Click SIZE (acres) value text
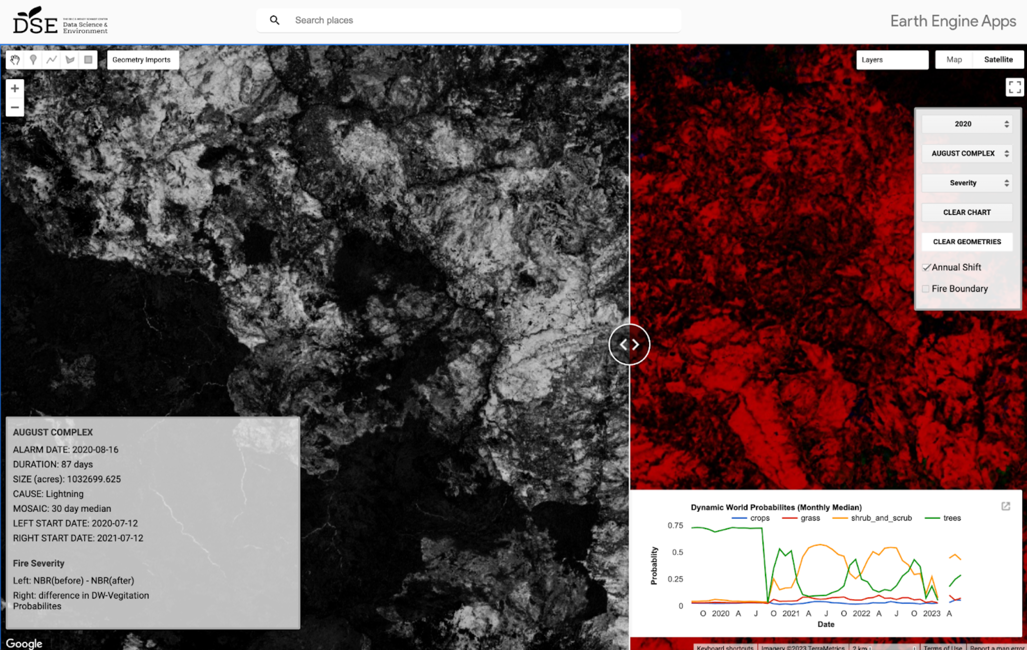 point(67,479)
